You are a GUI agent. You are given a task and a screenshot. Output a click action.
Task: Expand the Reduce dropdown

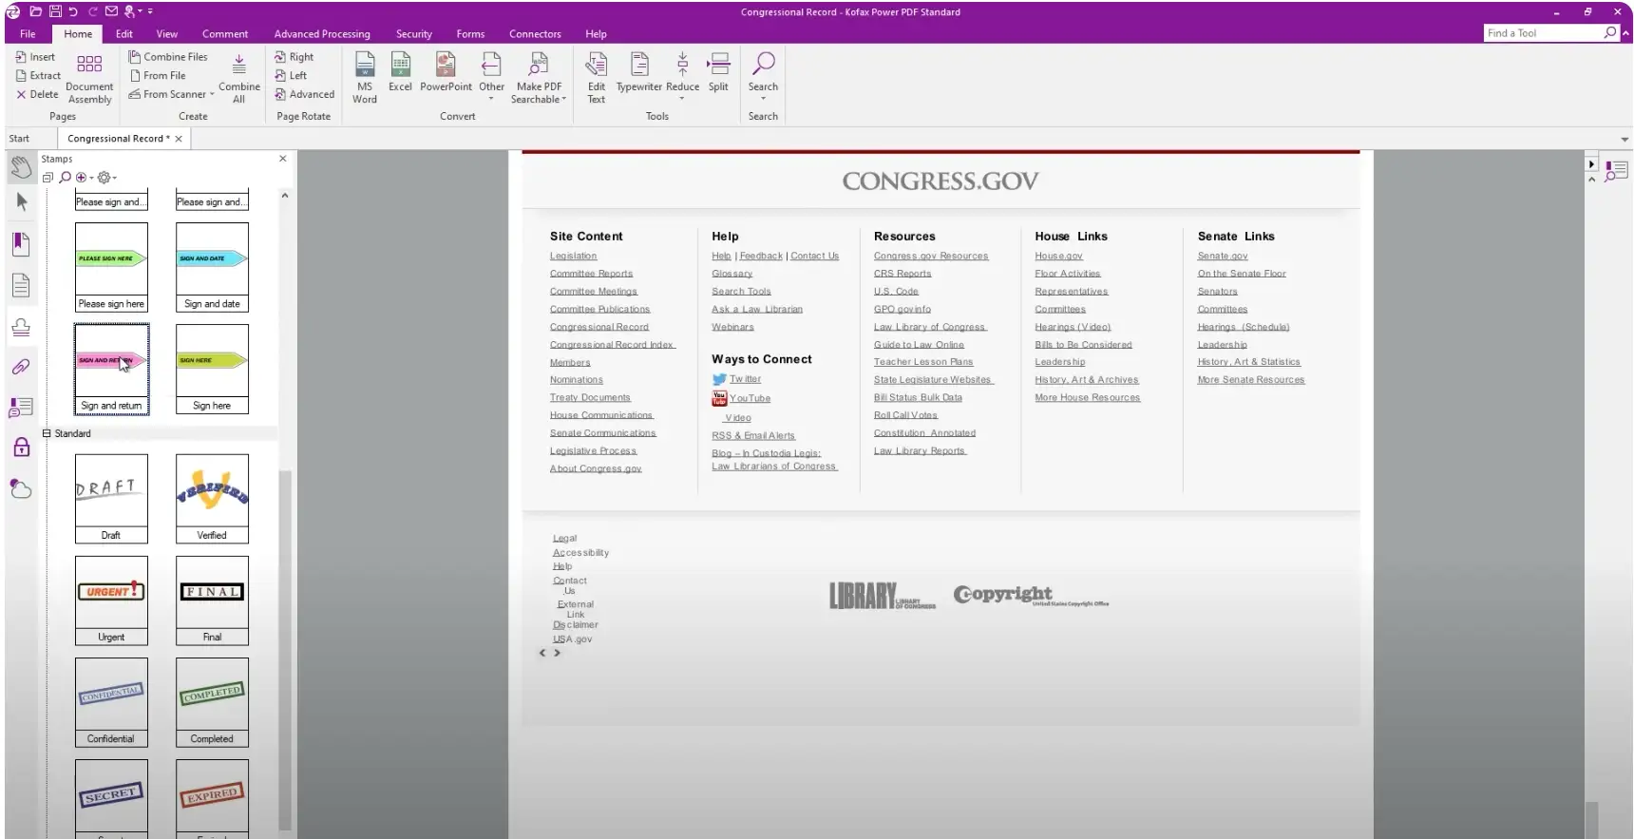click(682, 99)
